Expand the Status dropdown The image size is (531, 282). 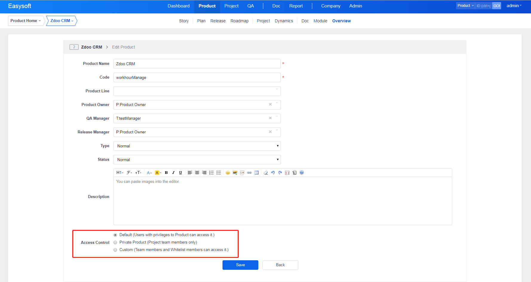[x=197, y=160]
